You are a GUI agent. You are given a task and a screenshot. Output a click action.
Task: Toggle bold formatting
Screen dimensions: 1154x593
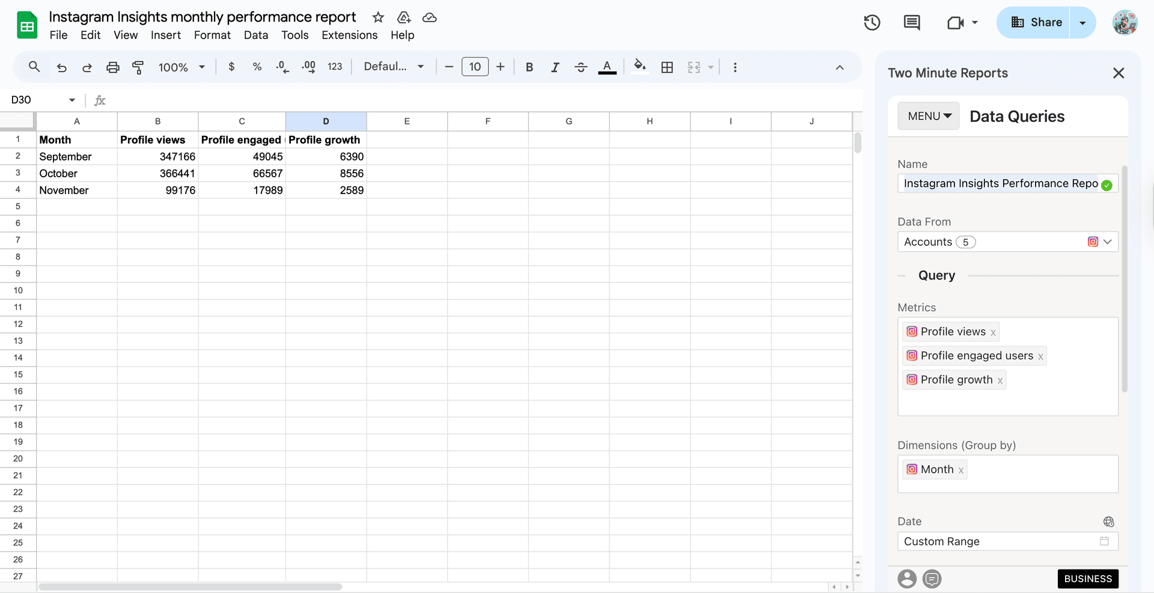point(528,67)
